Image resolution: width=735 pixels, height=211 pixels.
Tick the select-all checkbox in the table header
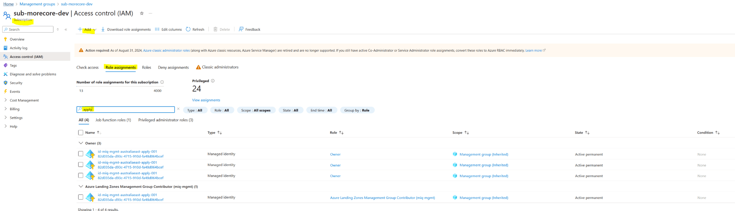point(81,132)
